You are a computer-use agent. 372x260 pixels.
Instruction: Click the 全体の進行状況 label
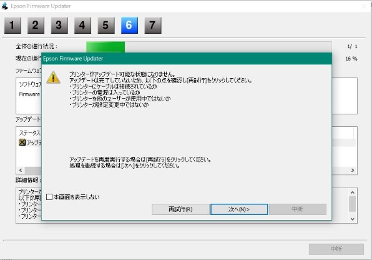pyautogui.click(x=37, y=46)
